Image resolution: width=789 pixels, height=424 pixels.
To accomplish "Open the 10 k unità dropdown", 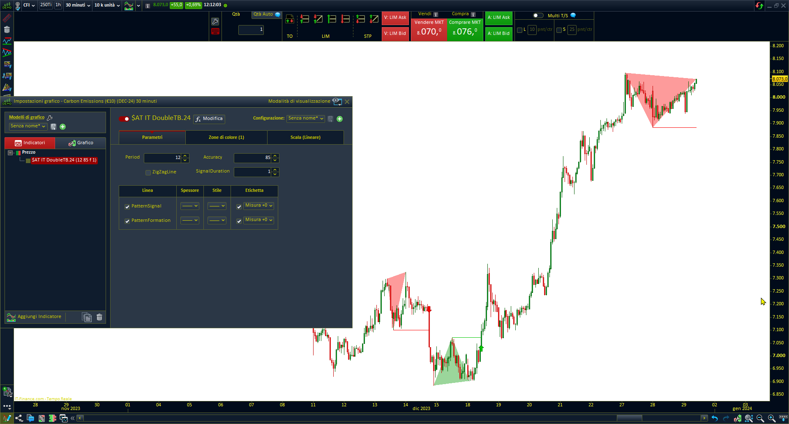I will (107, 5).
